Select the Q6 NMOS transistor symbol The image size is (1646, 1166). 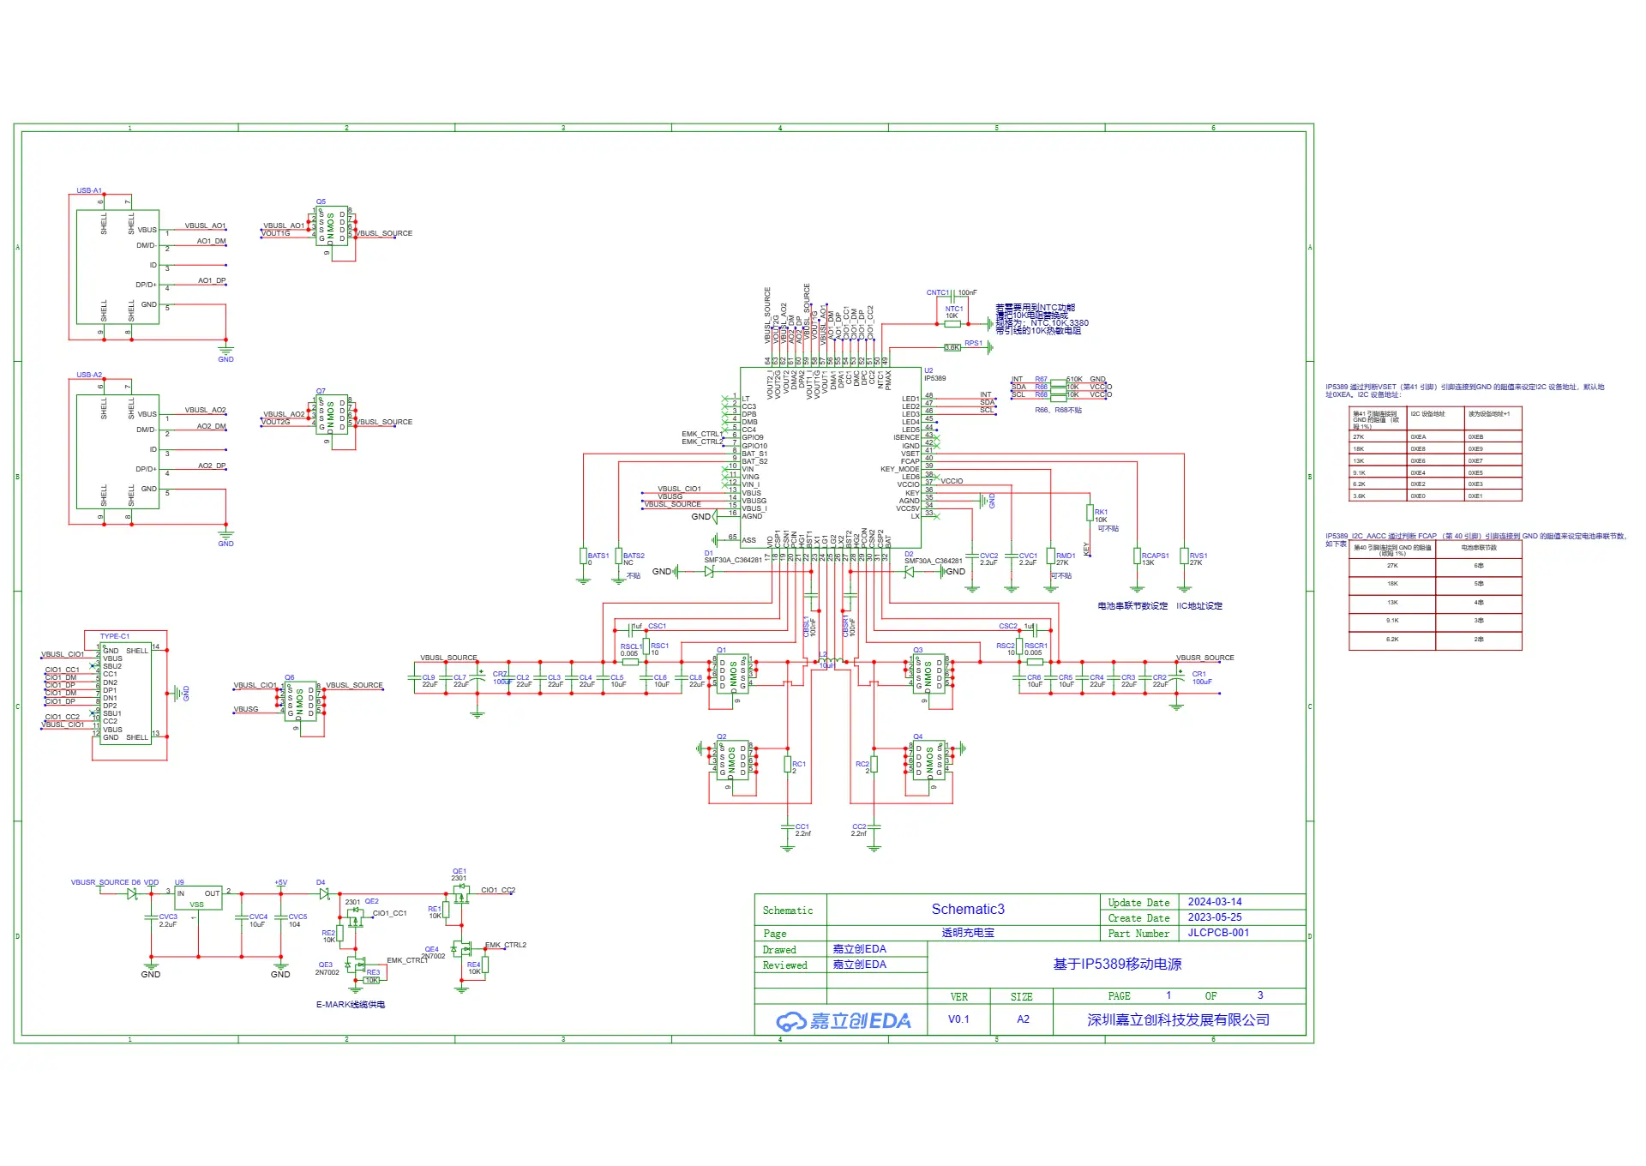(x=300, y=701)
